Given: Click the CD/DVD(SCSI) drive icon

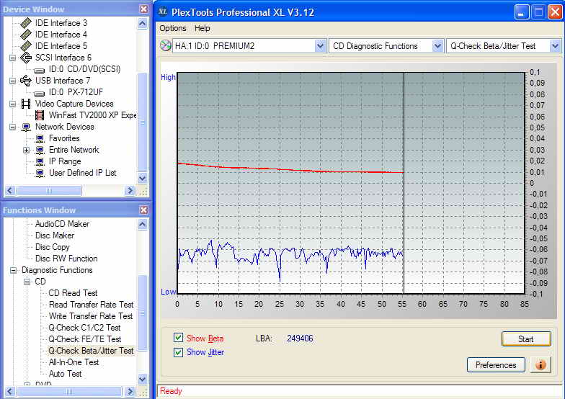Looking at the screenshot, I should tap(39, 70).
